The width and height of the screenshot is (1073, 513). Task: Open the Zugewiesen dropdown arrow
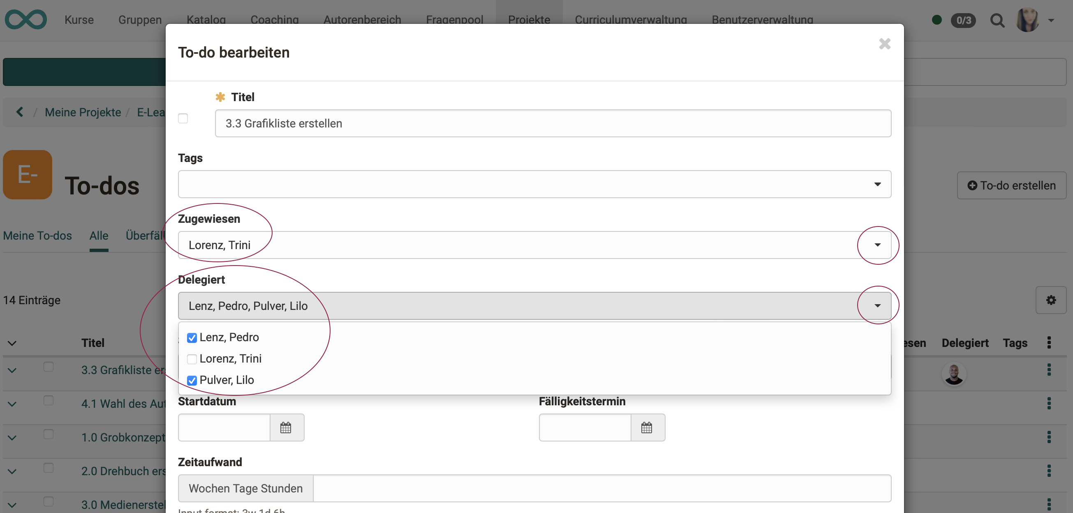(x=877, y=245)
